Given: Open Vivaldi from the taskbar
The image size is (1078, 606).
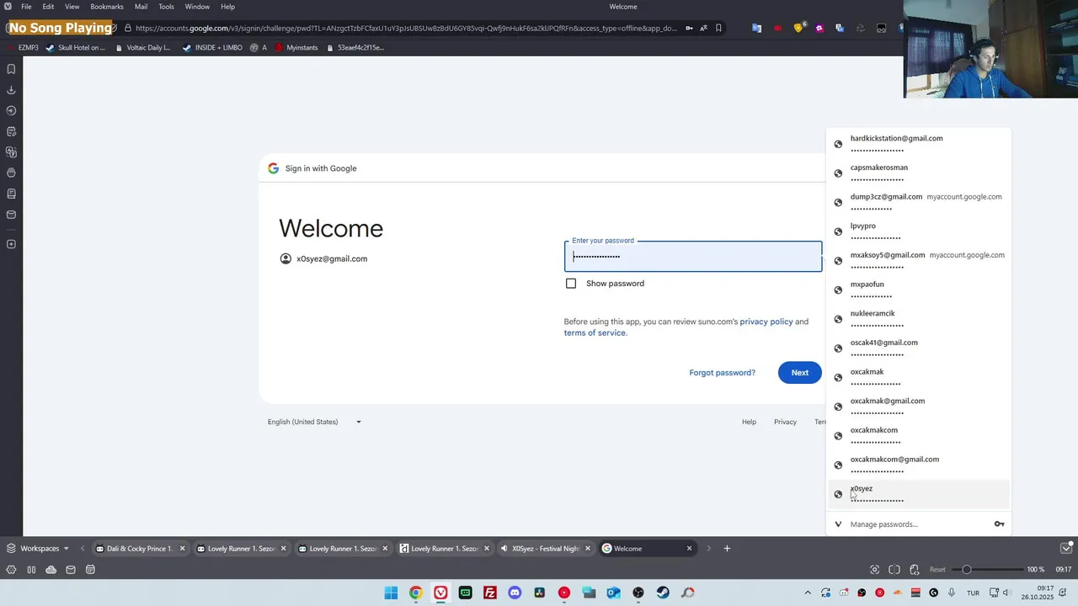Looking at the screenshot, I should pyautogui.click(x=440, y=593).
